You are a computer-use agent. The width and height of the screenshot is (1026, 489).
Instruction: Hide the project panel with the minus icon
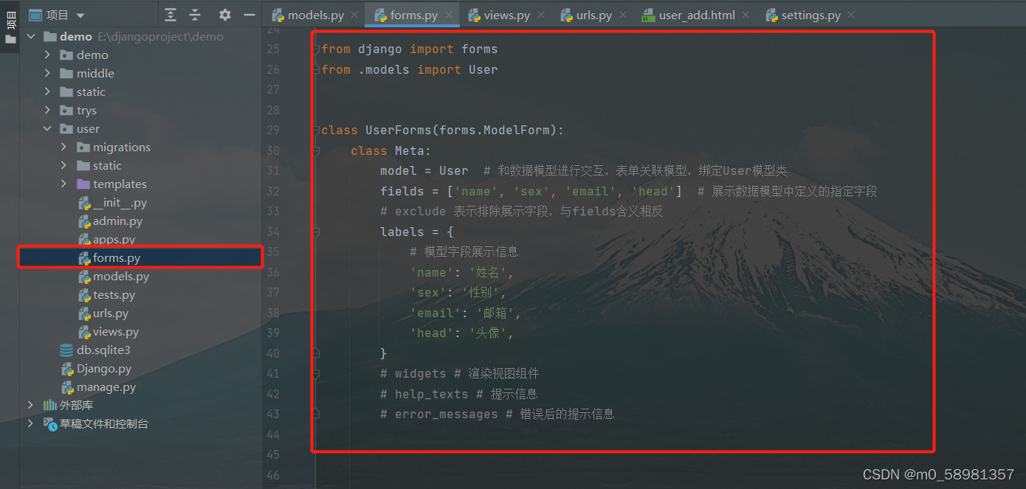(x=249, y=15)
